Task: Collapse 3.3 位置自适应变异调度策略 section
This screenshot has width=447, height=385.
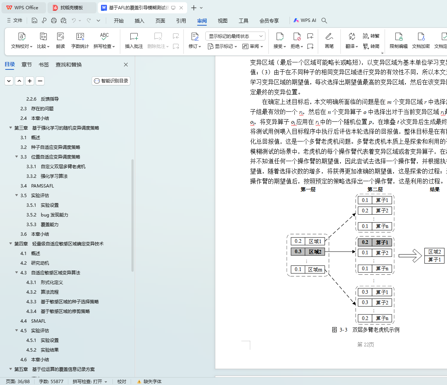Action: tap(16, 157)
